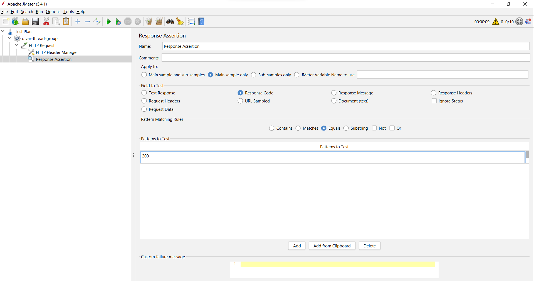534x281 pixels.
Task: Click the 200 pattern cell
Action: [333, 157]
